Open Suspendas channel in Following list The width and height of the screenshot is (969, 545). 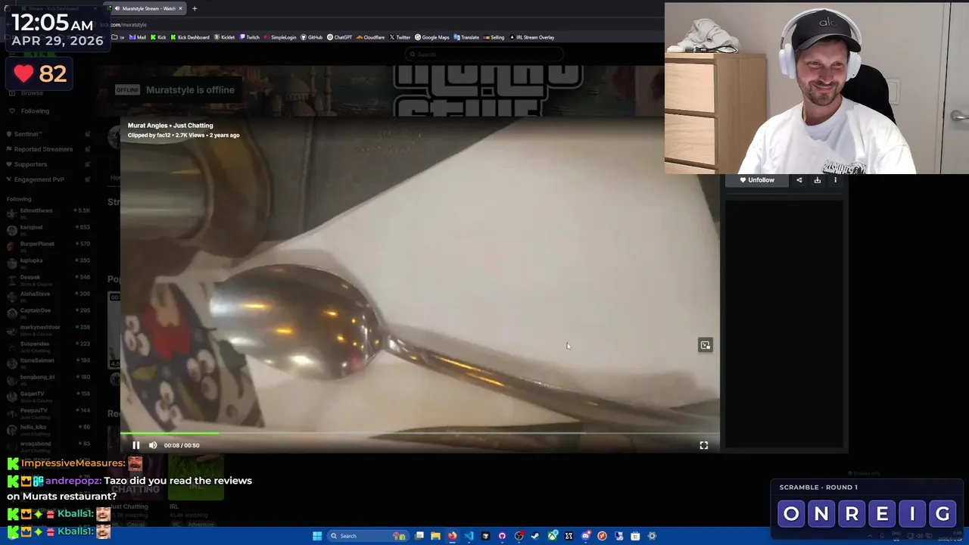click(47, 345)
